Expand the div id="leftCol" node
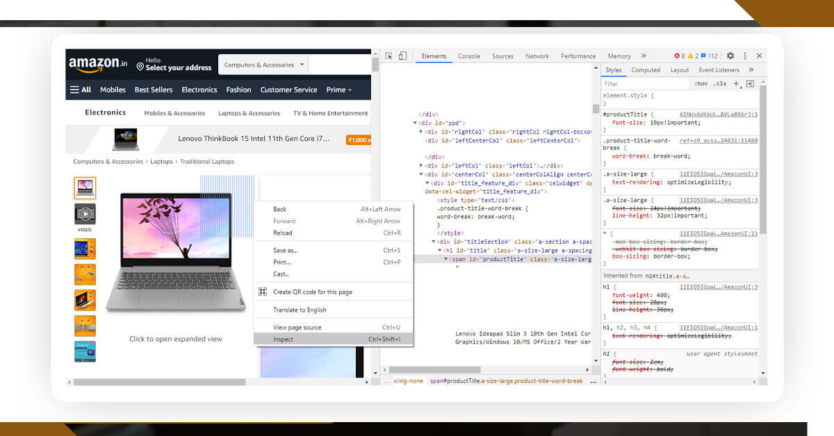The width and height of the screenshot is (834, 436). tap(422, 166)
